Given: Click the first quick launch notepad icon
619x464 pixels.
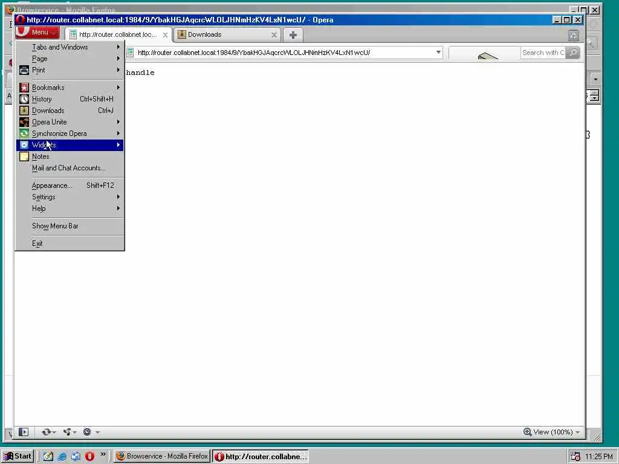Looking at the screenshot, I should tap(48, 457).
